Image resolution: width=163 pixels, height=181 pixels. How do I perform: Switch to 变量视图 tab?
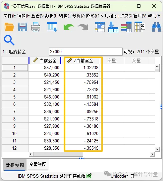pos(38,164)
